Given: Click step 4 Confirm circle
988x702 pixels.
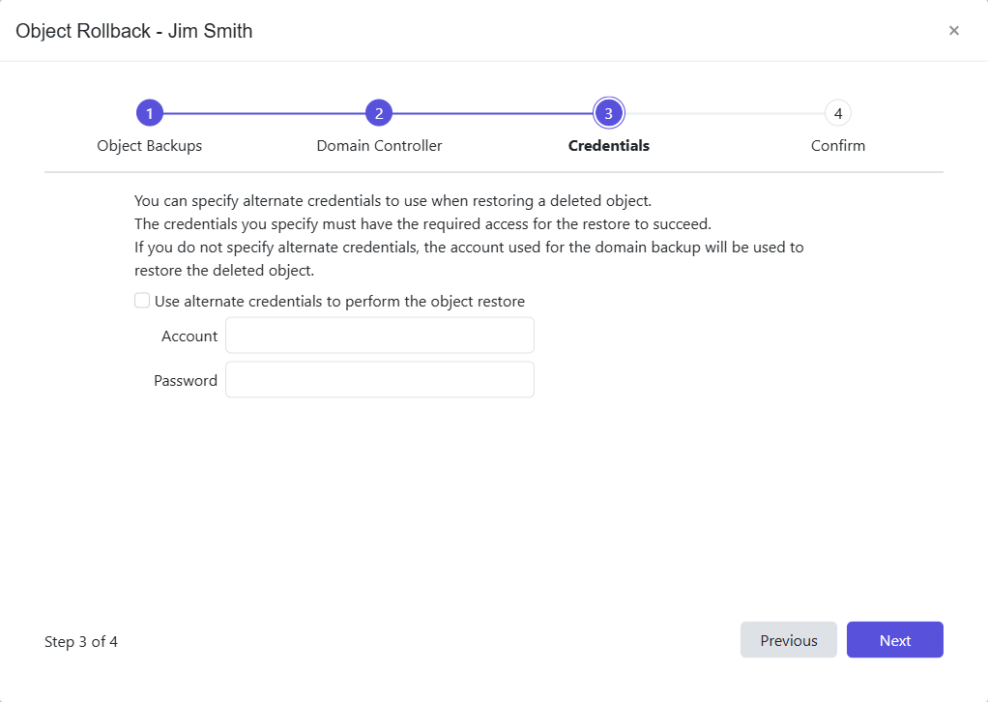Looking at the screenshot, I should [837, 112].
